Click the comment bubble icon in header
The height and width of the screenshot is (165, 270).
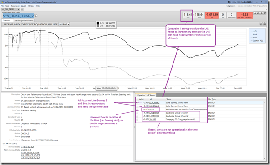265,13
